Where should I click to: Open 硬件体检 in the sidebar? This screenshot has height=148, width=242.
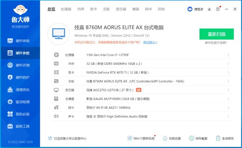pos(20,41)
